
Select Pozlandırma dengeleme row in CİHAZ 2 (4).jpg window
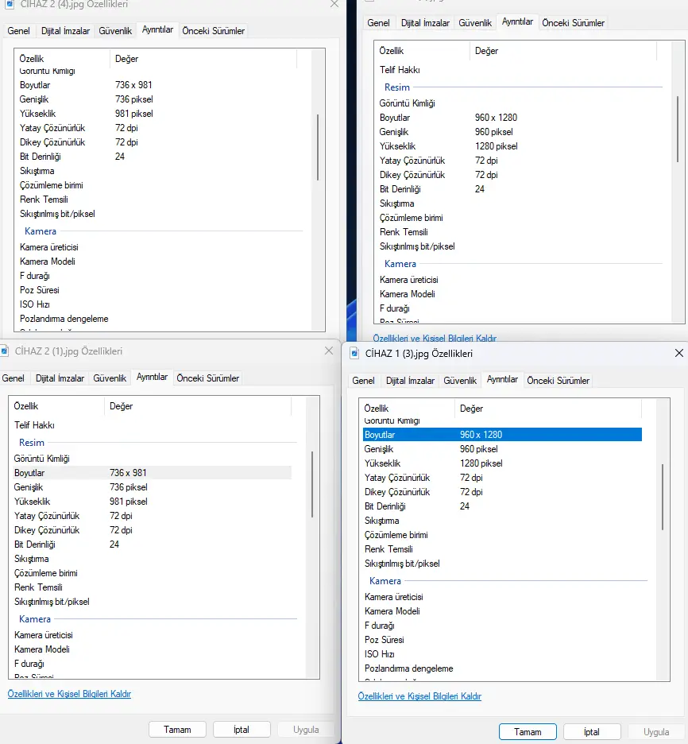click(x=158, y=319)
